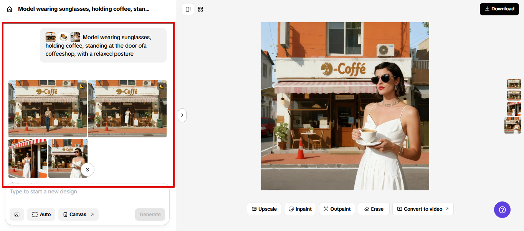
Task: Collapse the chat panel with arrow button
Action: point(182,115)
